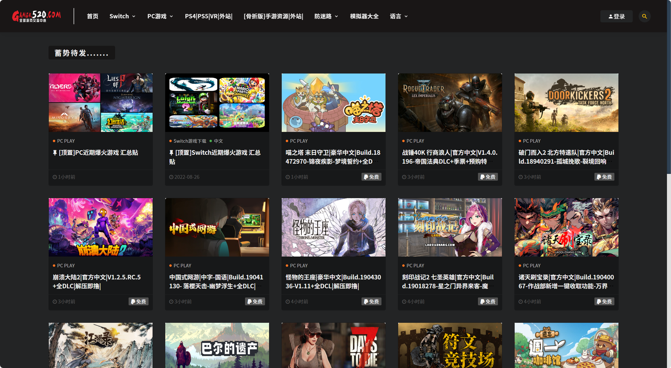Click 刻印战记2 七圣英雄 post title
This screenshot has height=368, width=671.
pos(448,282)
